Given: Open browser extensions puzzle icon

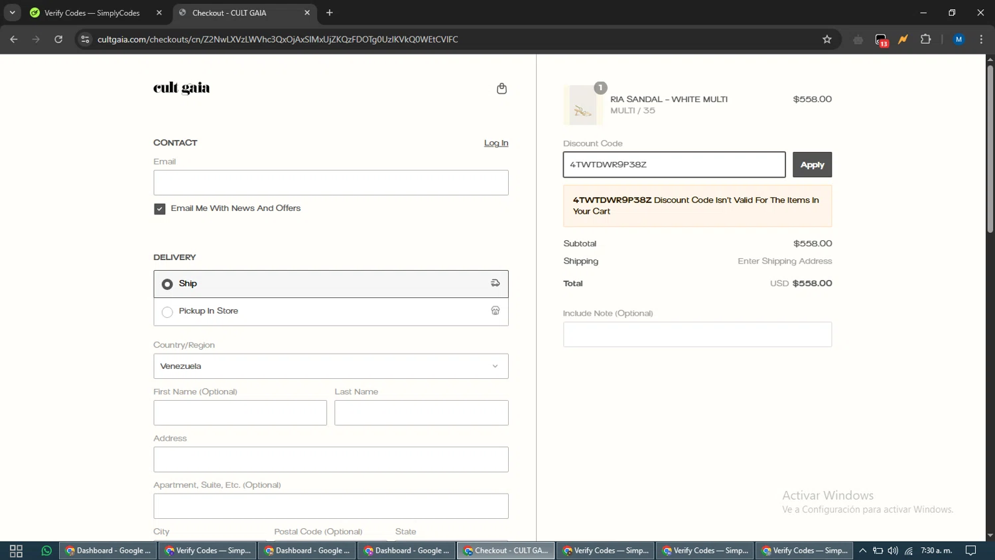Looking at the screenshot, I should click(x=925, y=39).
